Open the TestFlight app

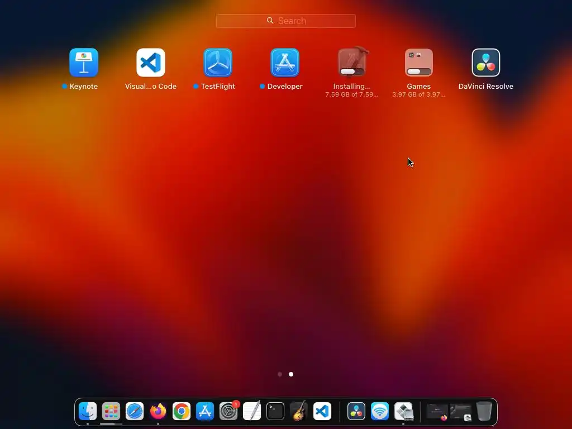pyautogui.click(x=218, y=63)
